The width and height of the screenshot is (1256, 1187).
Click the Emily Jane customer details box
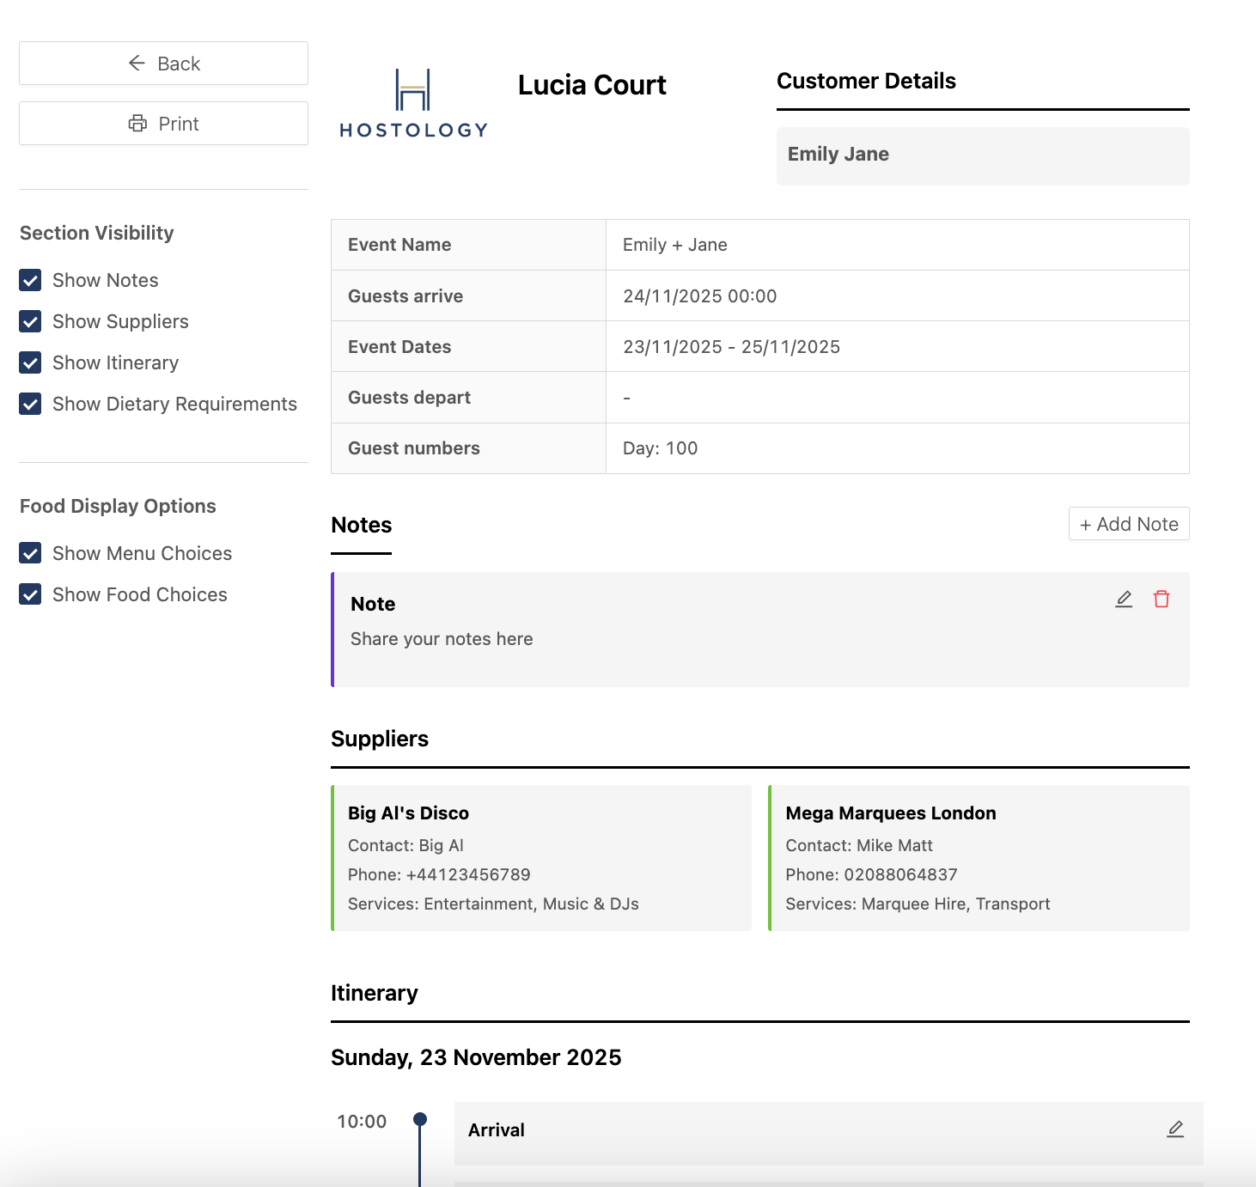click(x=983, y=155)
